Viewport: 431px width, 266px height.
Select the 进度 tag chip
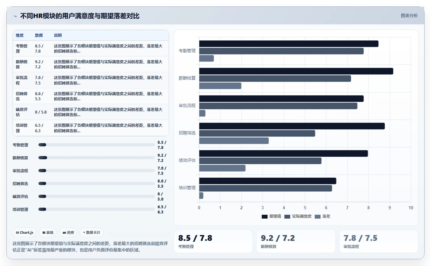(x=68, y=232)
